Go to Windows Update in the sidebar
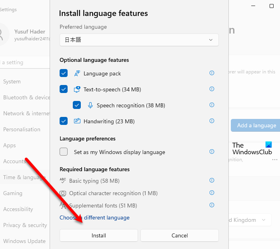The image size is (280, 249). 24,241
